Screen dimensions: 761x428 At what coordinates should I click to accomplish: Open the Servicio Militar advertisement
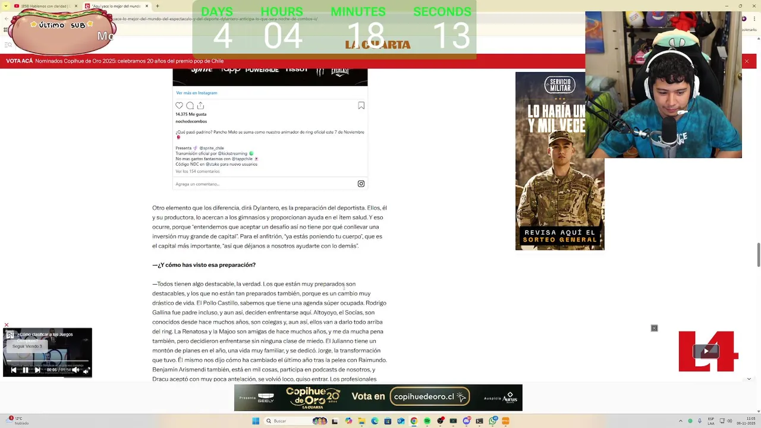pyautogui.click(x=559, y=161)
